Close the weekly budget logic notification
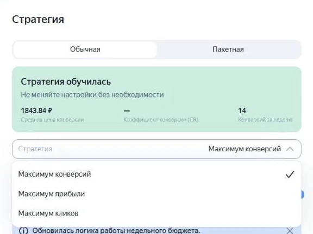 (290, 231)
